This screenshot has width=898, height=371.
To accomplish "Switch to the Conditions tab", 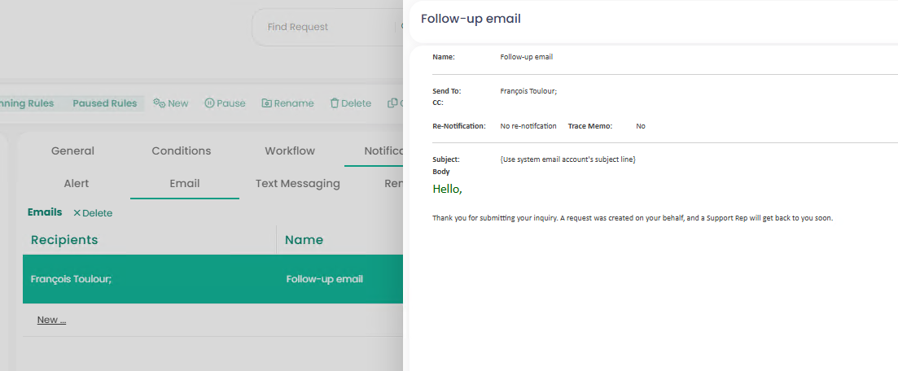I will [181, 151].
